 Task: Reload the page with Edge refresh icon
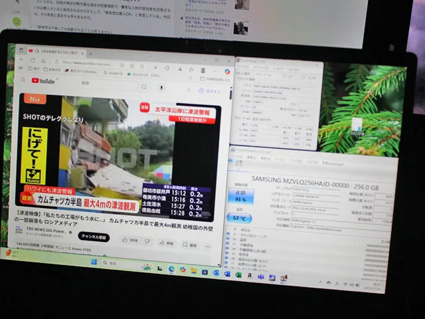(33, 60)
